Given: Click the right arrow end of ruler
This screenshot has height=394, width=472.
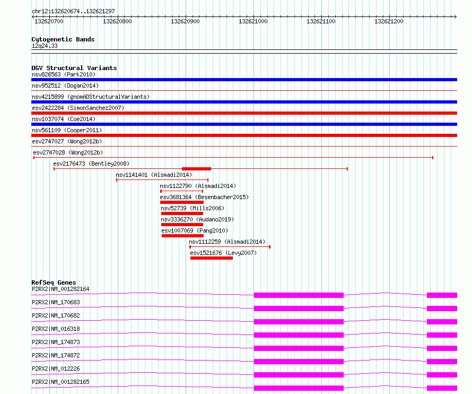Looking at the screenshot, I should 455,16.
